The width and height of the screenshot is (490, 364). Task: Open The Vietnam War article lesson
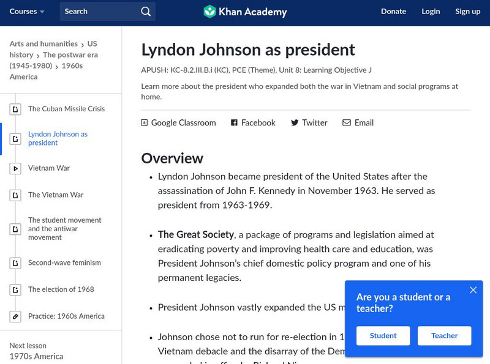coord(56,195)
